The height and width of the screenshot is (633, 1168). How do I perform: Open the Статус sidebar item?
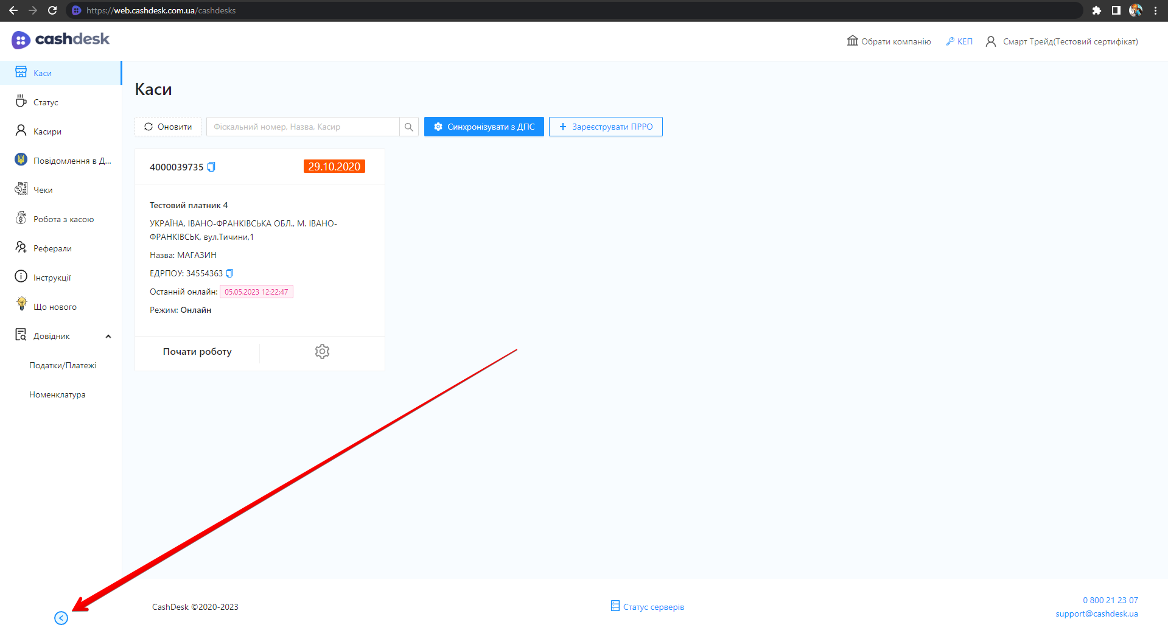[46, 102]
